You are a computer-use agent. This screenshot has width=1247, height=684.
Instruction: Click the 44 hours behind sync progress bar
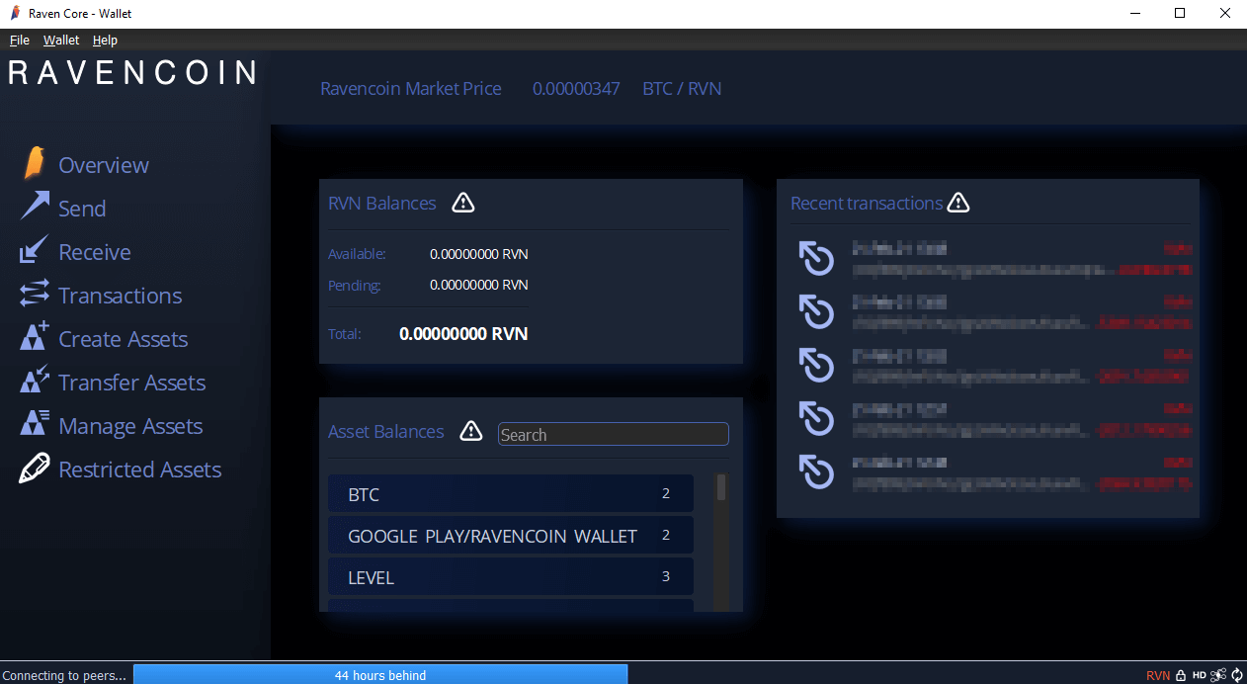(x=381, y=674)
